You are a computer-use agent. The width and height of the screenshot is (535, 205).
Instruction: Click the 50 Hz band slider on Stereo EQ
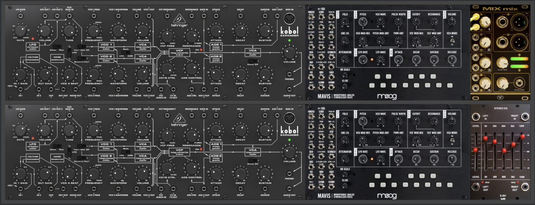coord(485,138)
